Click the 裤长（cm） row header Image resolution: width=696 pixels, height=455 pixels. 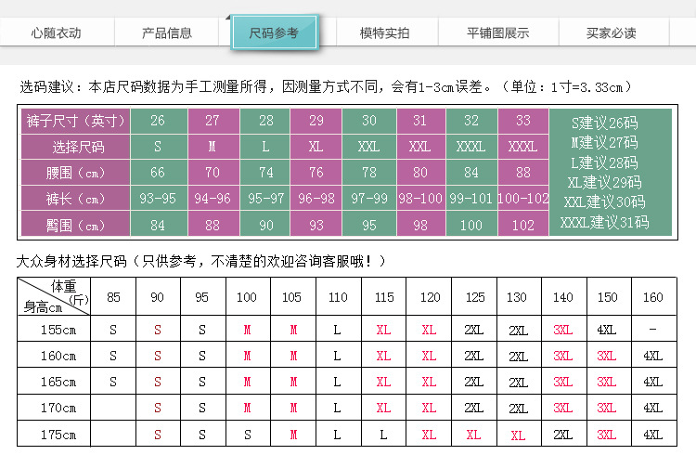[x=75, y=199]
